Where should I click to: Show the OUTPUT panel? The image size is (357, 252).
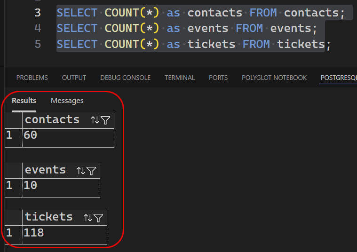click(74, 78)
